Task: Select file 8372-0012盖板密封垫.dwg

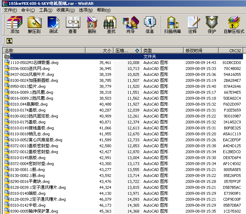Action: point(34,152)
